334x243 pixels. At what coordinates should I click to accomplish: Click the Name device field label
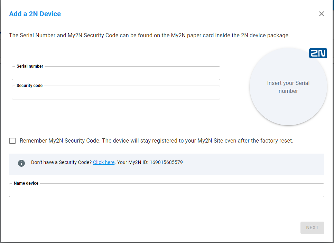26,183
